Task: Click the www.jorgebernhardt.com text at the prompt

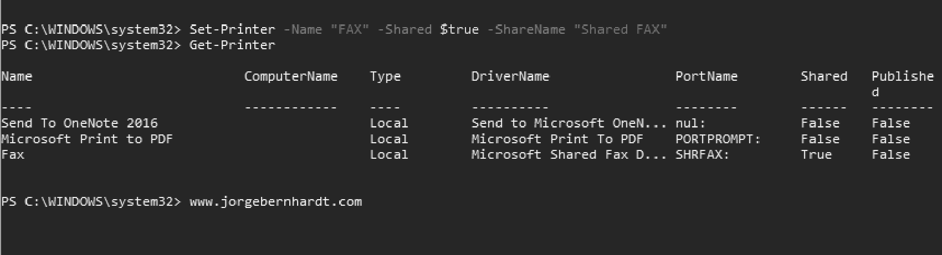Action: point(275,202)
